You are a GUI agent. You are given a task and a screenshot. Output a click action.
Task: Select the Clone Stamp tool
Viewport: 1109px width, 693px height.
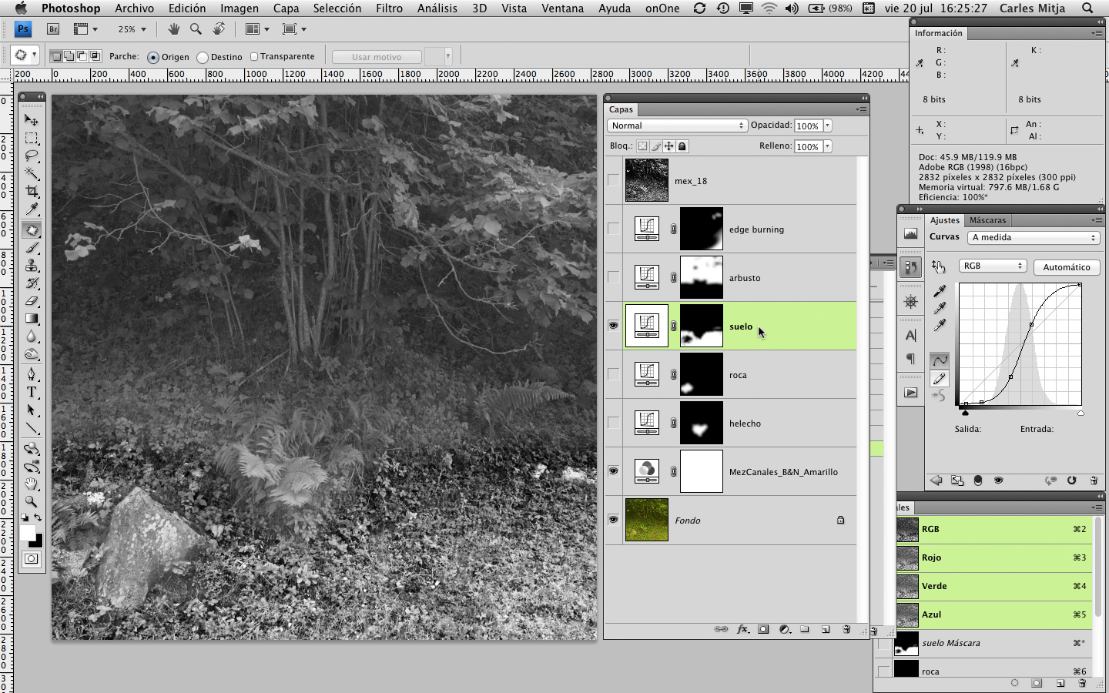click(32, 266)
